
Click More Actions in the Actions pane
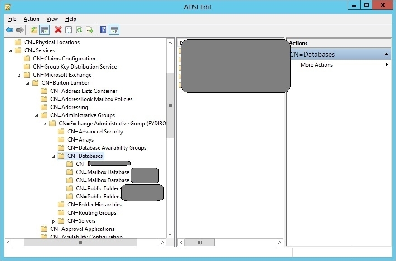pyautogui.click(x=316, y=64)
